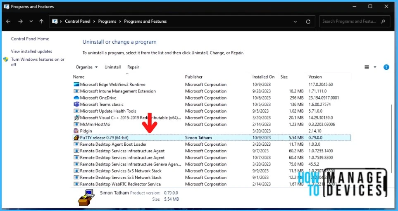Viewport: 398px width, 211px height.
Task: Refresh the Programs and Features list
Action: pos(308,21)
